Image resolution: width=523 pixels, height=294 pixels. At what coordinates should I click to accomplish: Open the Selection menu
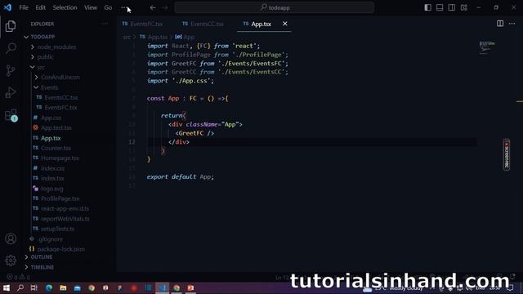point(65,7)
